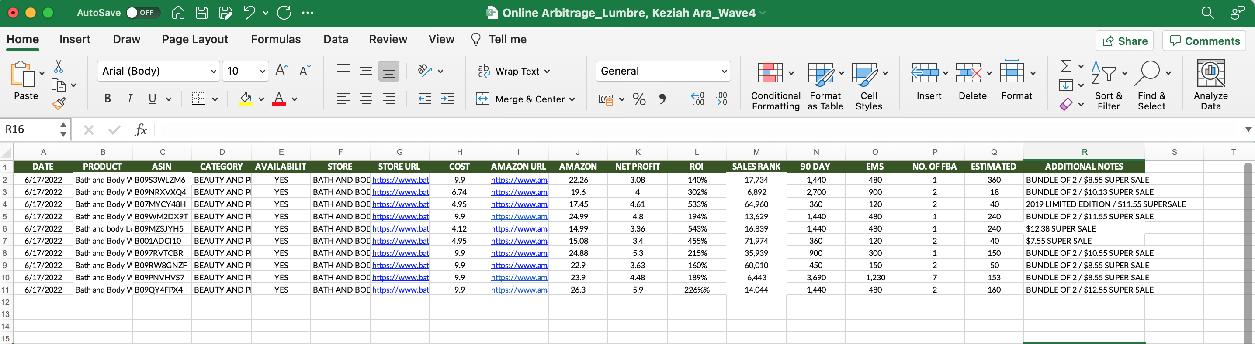Screen dimensions: 1255x344
Task: Apply yellow fill color bucket
Action: tap(246, 99)
